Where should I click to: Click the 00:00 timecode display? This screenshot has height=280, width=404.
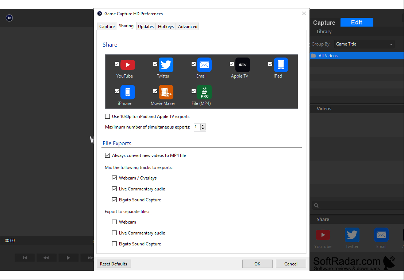[10, 241]
